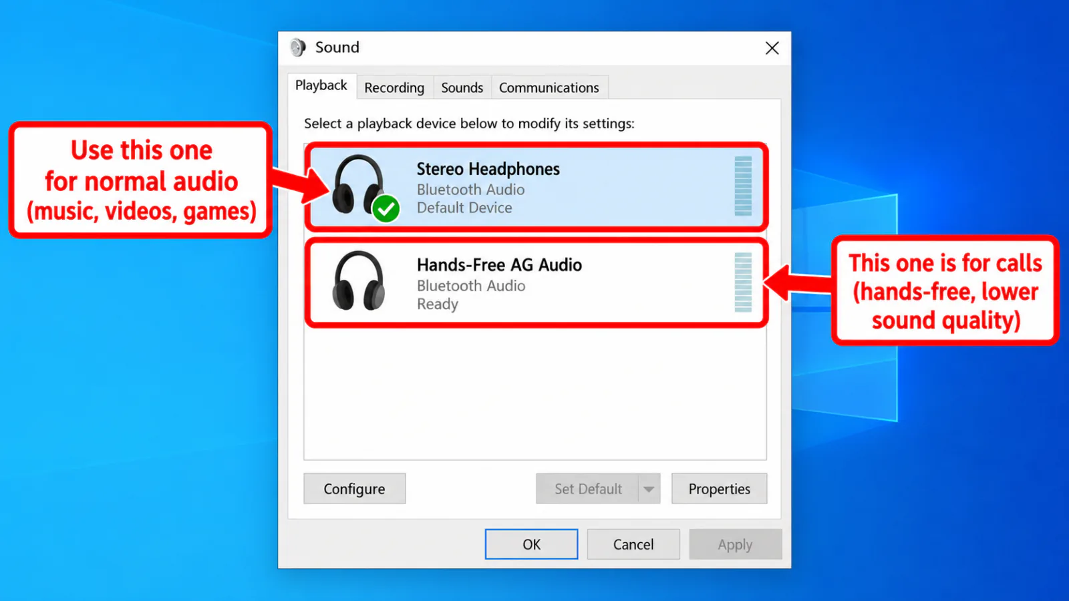
Task: Click the Set Default button
Action: 588,489
